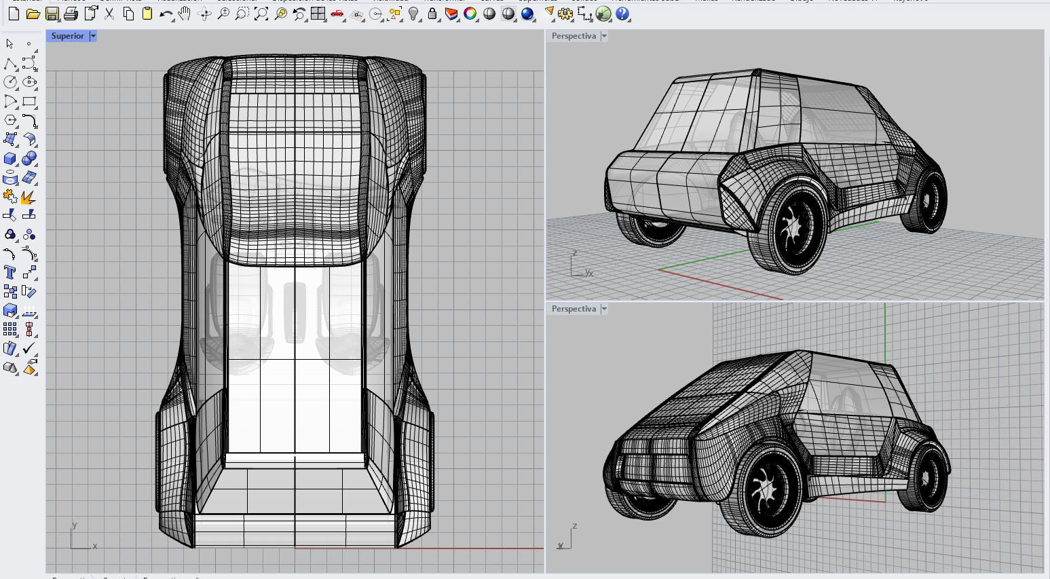
Task: Click the light bulb Hide Objects icon
Action: 413,14
